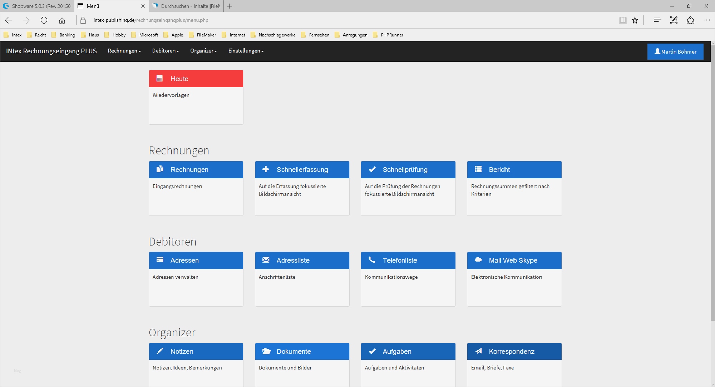Click the phone icon on Telefonliste
The height and width of the screenshot is (387, 715).
(x=372, y=260)
